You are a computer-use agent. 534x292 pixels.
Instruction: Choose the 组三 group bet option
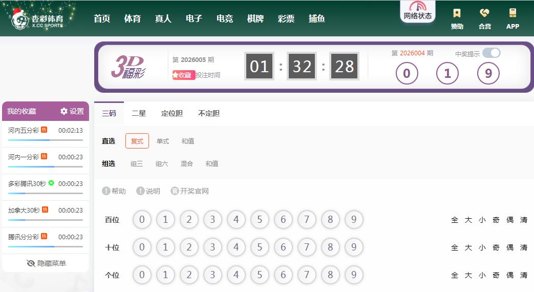(137, 164)
